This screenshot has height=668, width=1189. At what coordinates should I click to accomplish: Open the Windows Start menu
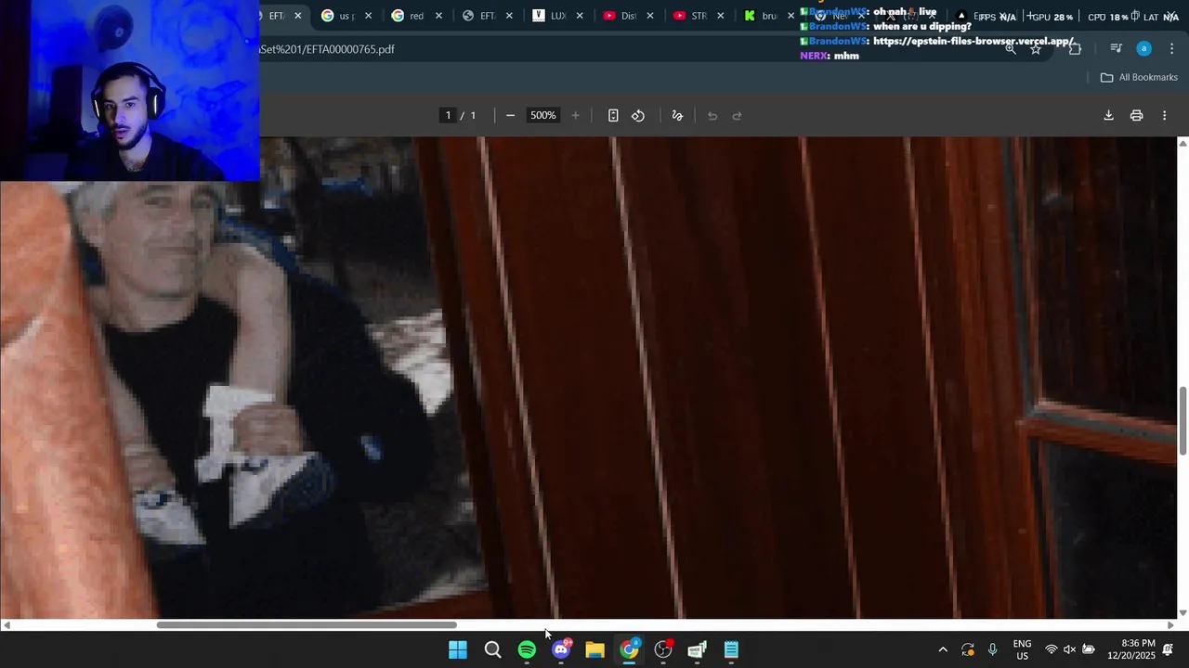458,649
